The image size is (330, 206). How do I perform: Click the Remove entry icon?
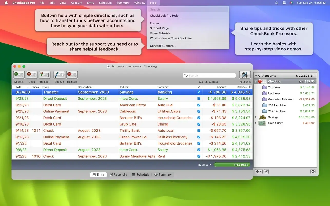[72, 75]
